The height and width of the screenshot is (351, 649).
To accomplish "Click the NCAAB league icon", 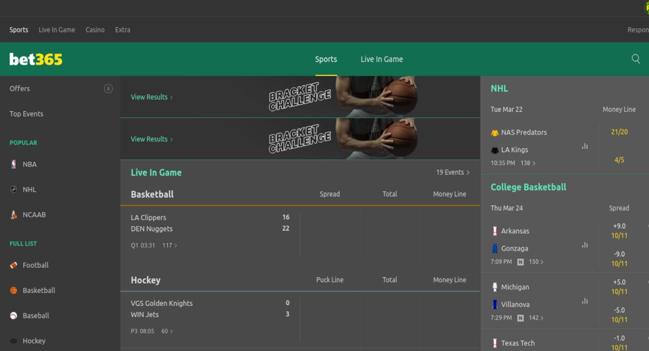I will (x=13, y=214).
